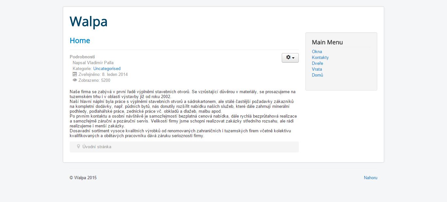The height and width of the screenshot is (202, 447).
Task: Select Domů in the Main Menu
Action: 317,75
